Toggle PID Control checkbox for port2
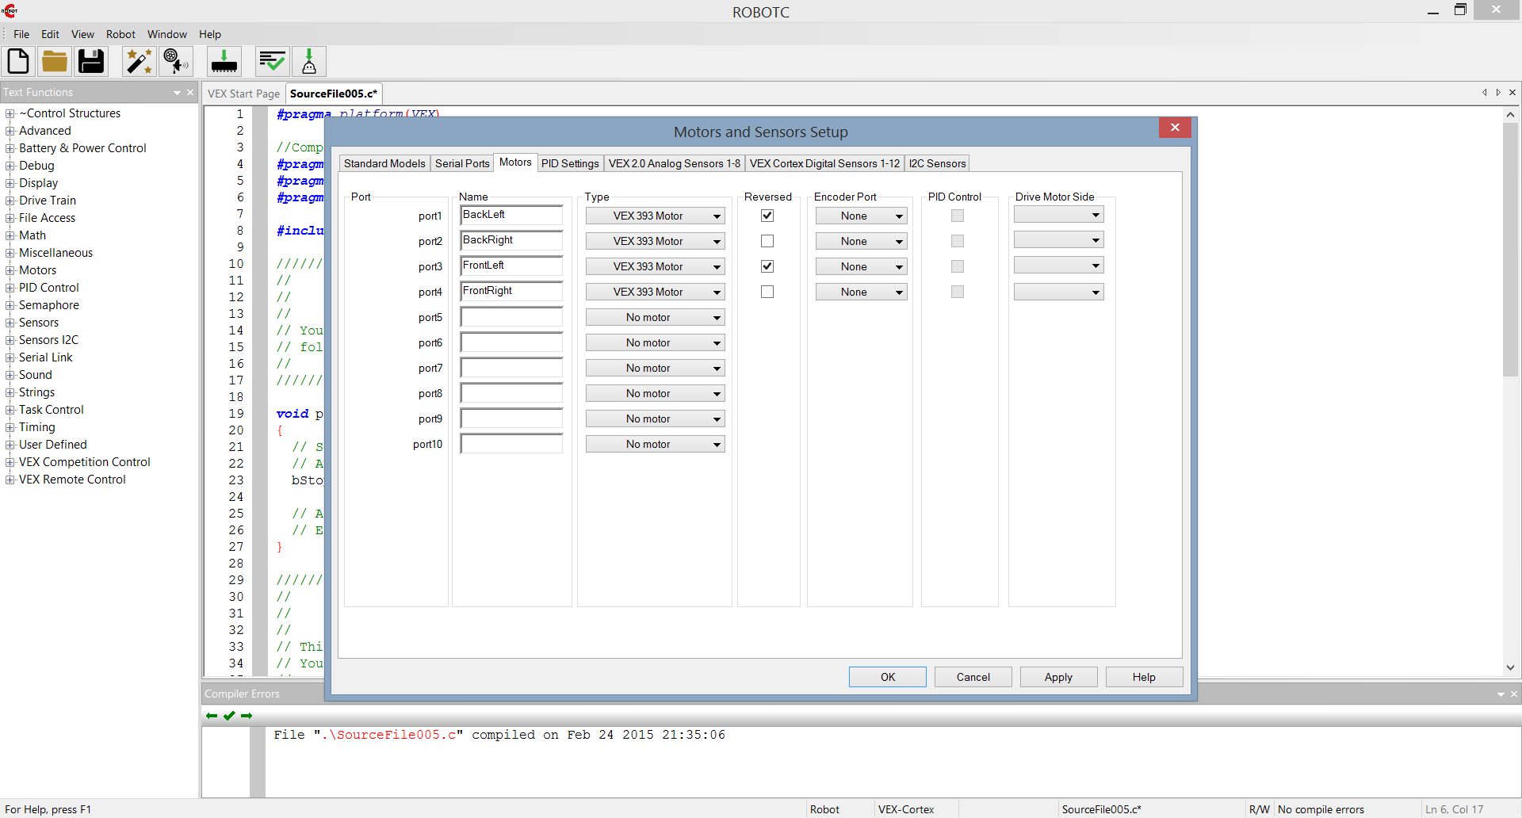This screenshot has height=818, width=1522. coord(958,241)
